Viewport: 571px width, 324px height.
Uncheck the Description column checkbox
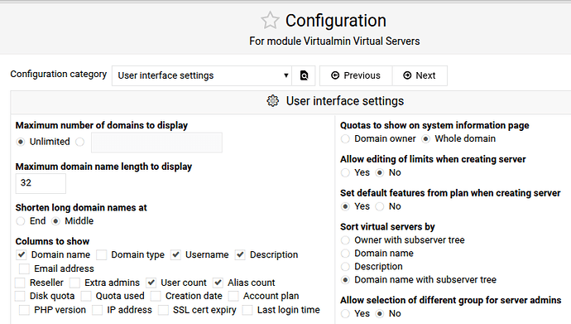[240, 254]
